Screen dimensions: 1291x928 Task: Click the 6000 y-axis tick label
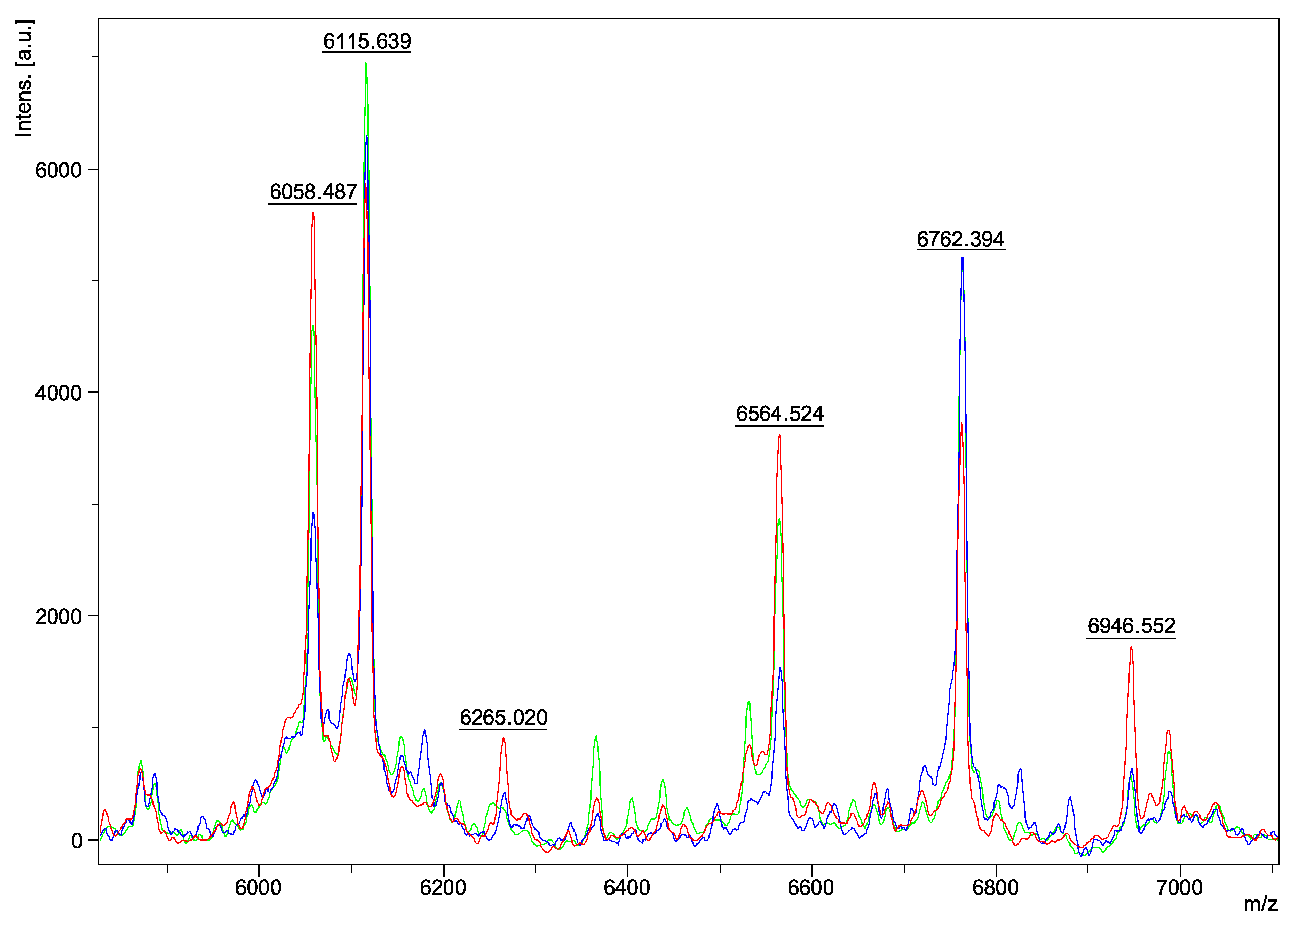pyautogui.click(x=58, y=170)
